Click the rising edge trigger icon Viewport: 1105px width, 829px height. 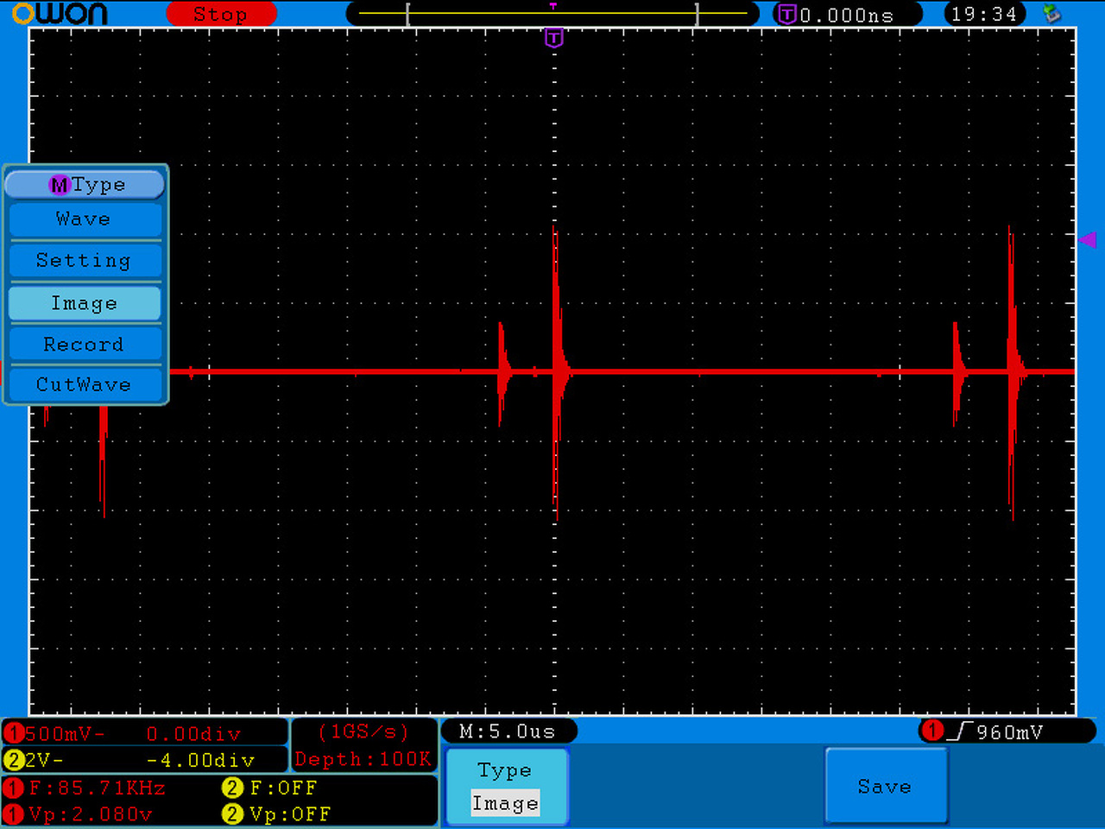[960, 731]
